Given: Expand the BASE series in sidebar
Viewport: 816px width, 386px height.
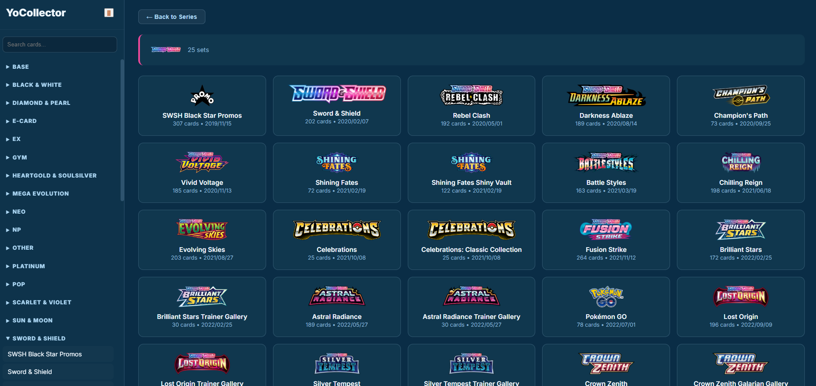Looking at the screenshot, I should point(60,67).
